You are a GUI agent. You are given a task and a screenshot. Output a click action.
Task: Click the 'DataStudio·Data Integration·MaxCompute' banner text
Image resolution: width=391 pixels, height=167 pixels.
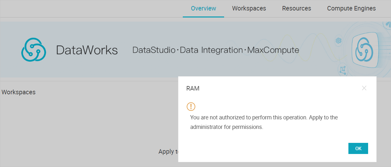(216, 50)
